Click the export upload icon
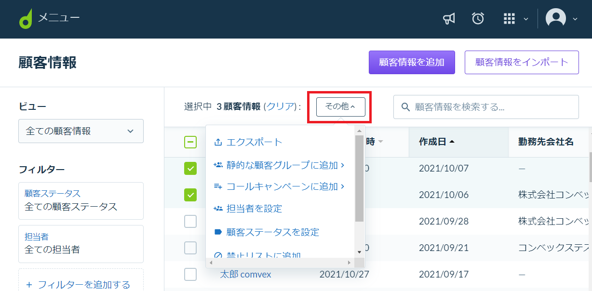This screenshot has width=592, height=291. [218, 142]
